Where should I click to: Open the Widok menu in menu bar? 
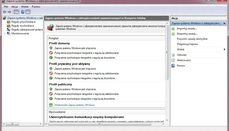25,7
